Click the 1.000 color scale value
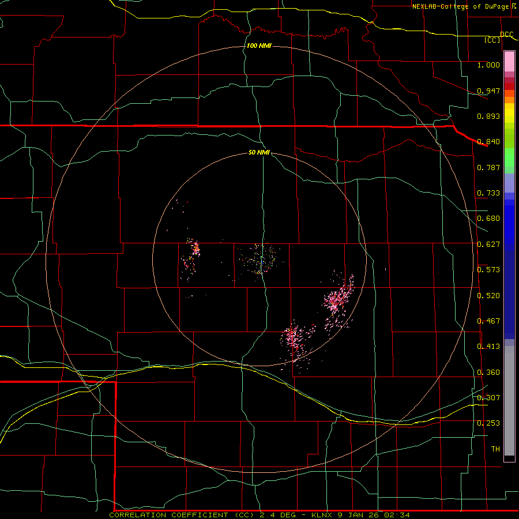The height and width of the screenshot is (519, 519). (488, 65)
